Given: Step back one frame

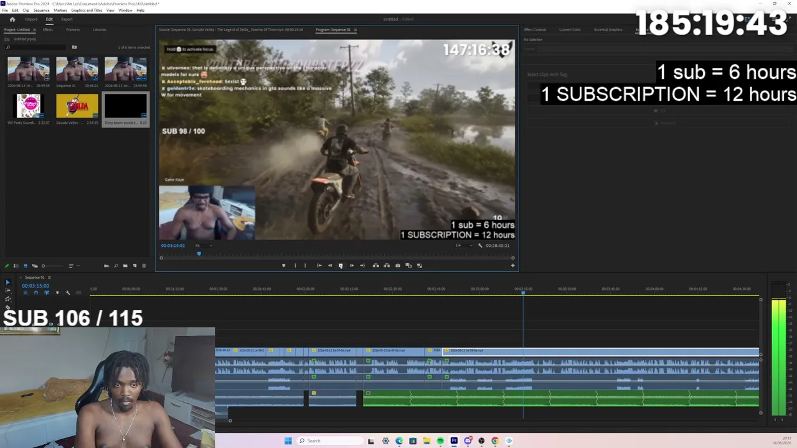Looking at the screenshot, I should click(329, 266).
